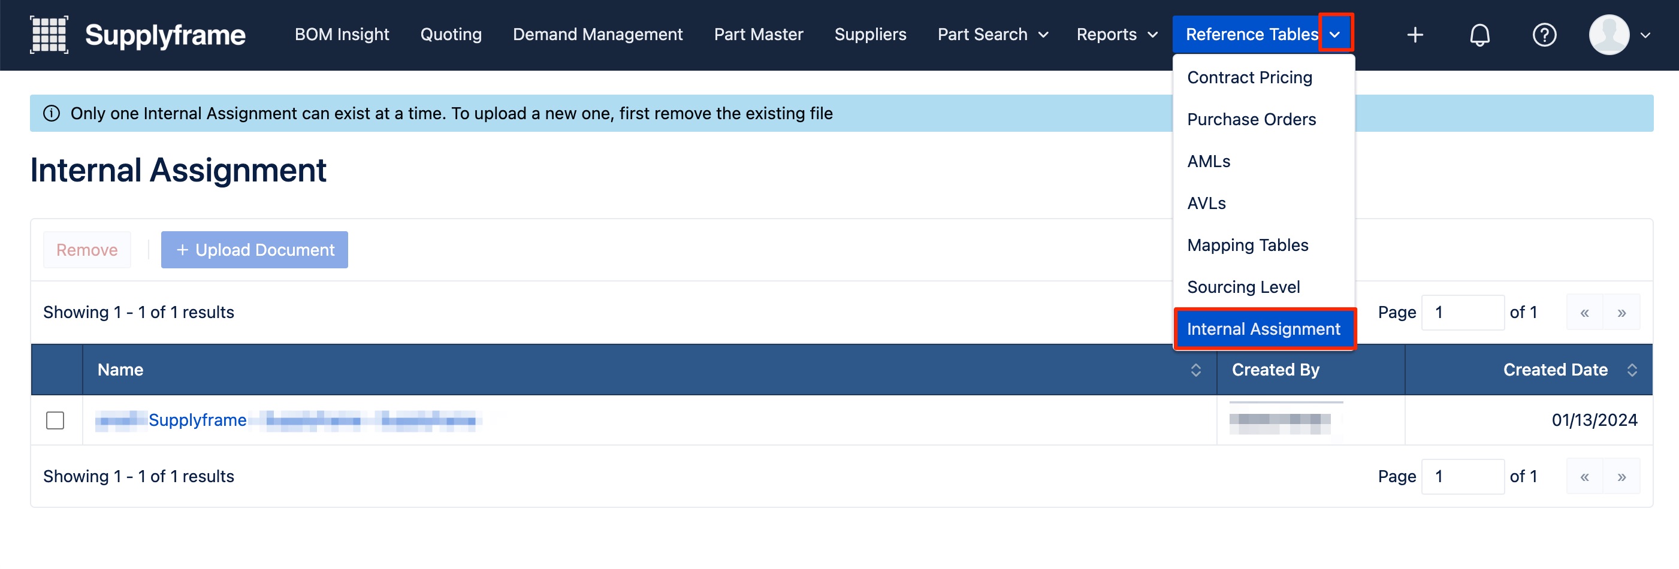The width and height of the screenshot is (1679, 569).
Task: Expand the Reports dropdown
Action: tap(1152, 35)
